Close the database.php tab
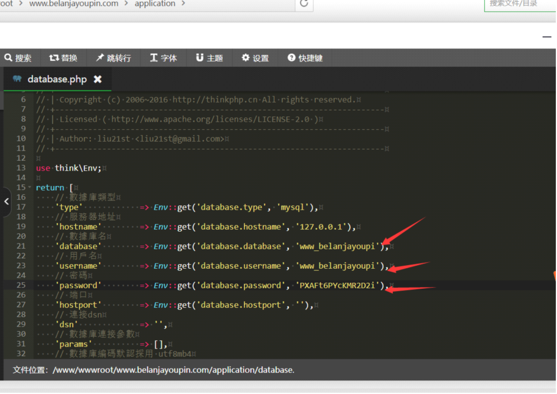The image size is (557, 394). tap(97, 79)
